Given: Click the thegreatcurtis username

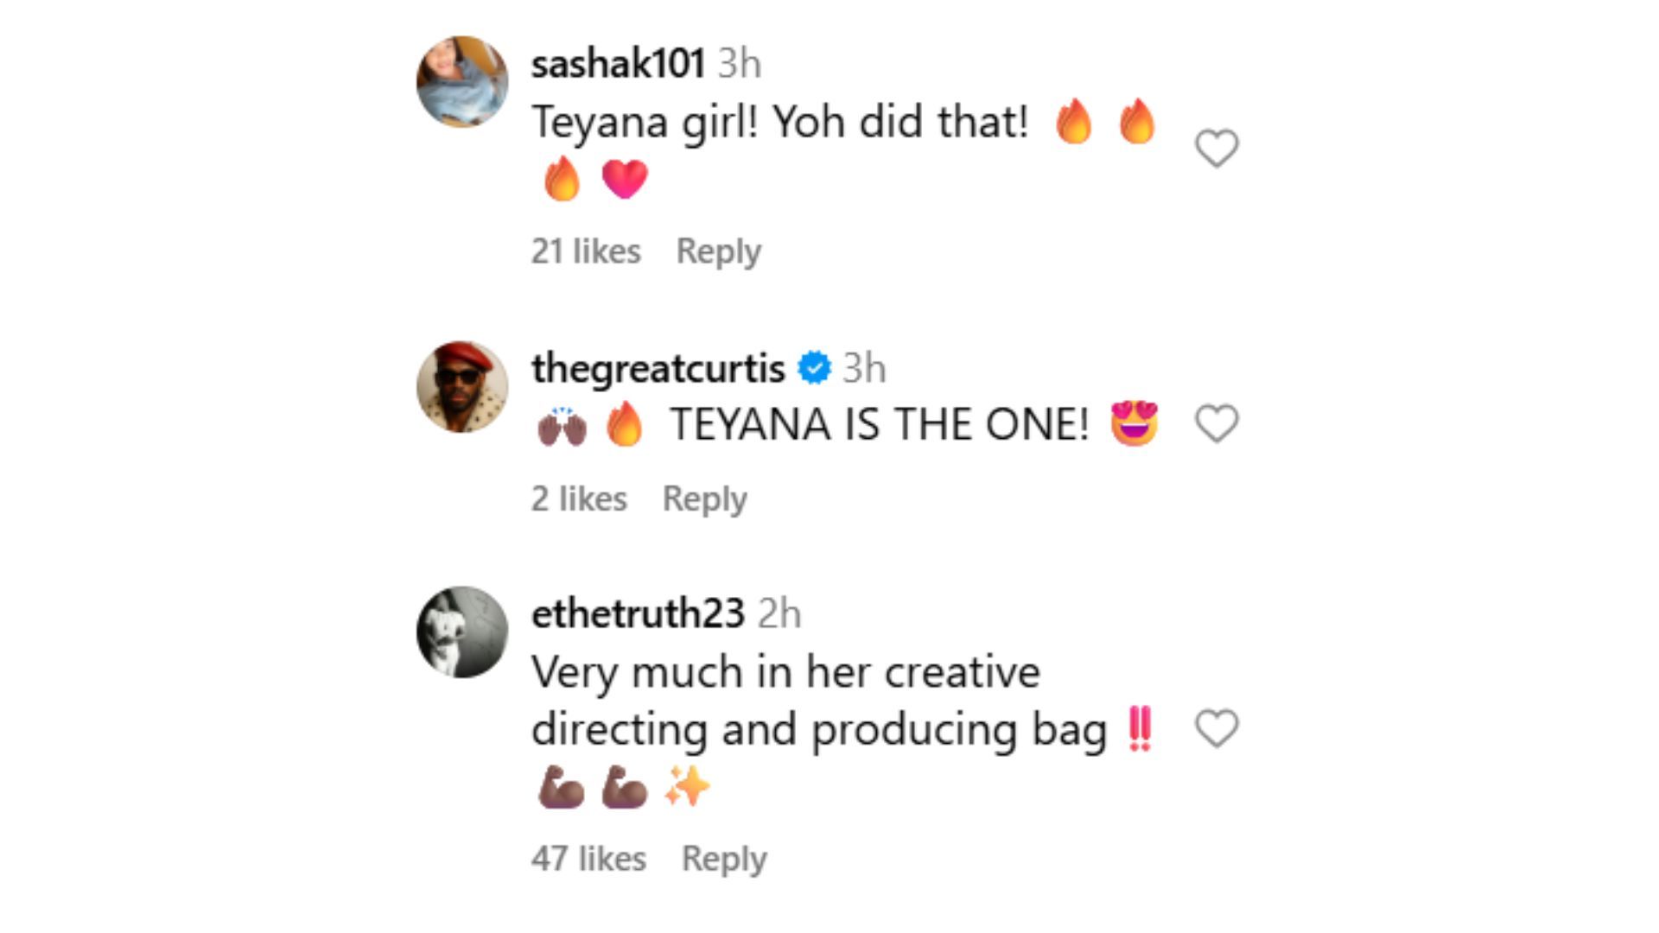Looking at the screenshot, I should coord(658,368).
